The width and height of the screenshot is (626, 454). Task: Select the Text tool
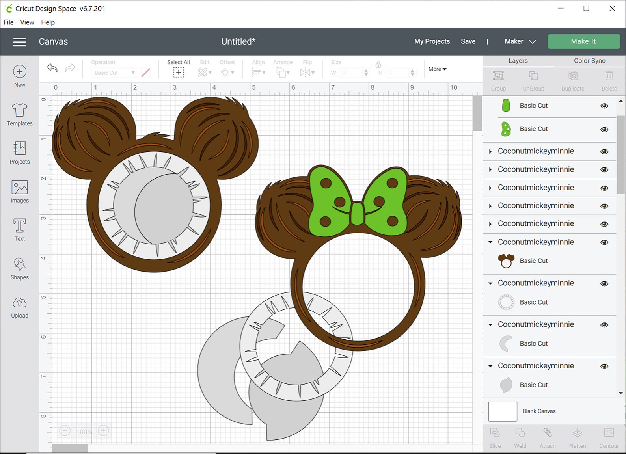20,230
